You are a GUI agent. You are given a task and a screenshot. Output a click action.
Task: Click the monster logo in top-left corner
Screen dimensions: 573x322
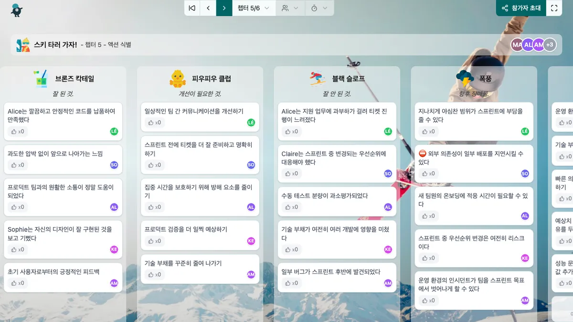17,10
